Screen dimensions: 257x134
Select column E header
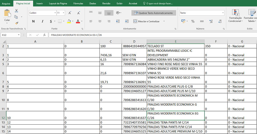[x=176, y=42]
